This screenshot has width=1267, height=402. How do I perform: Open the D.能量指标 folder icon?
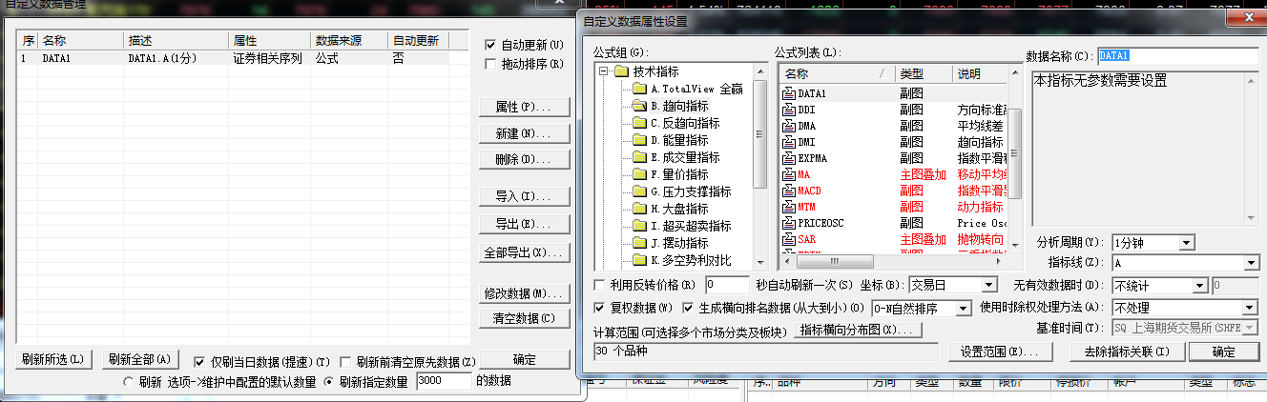(x=638, y=140)
